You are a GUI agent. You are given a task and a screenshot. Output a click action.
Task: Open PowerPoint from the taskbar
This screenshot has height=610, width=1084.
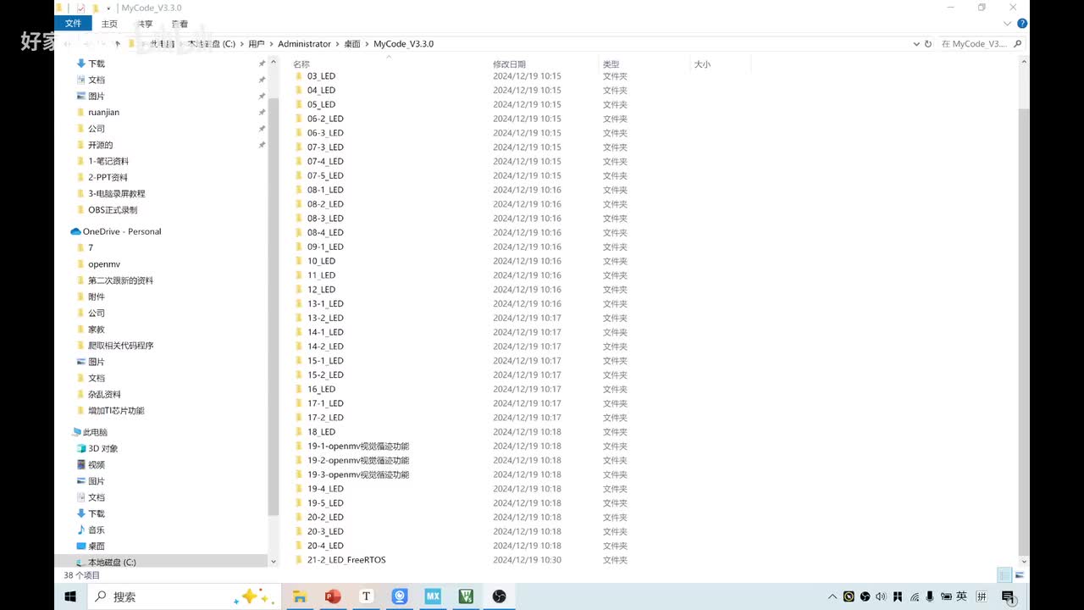333,596
